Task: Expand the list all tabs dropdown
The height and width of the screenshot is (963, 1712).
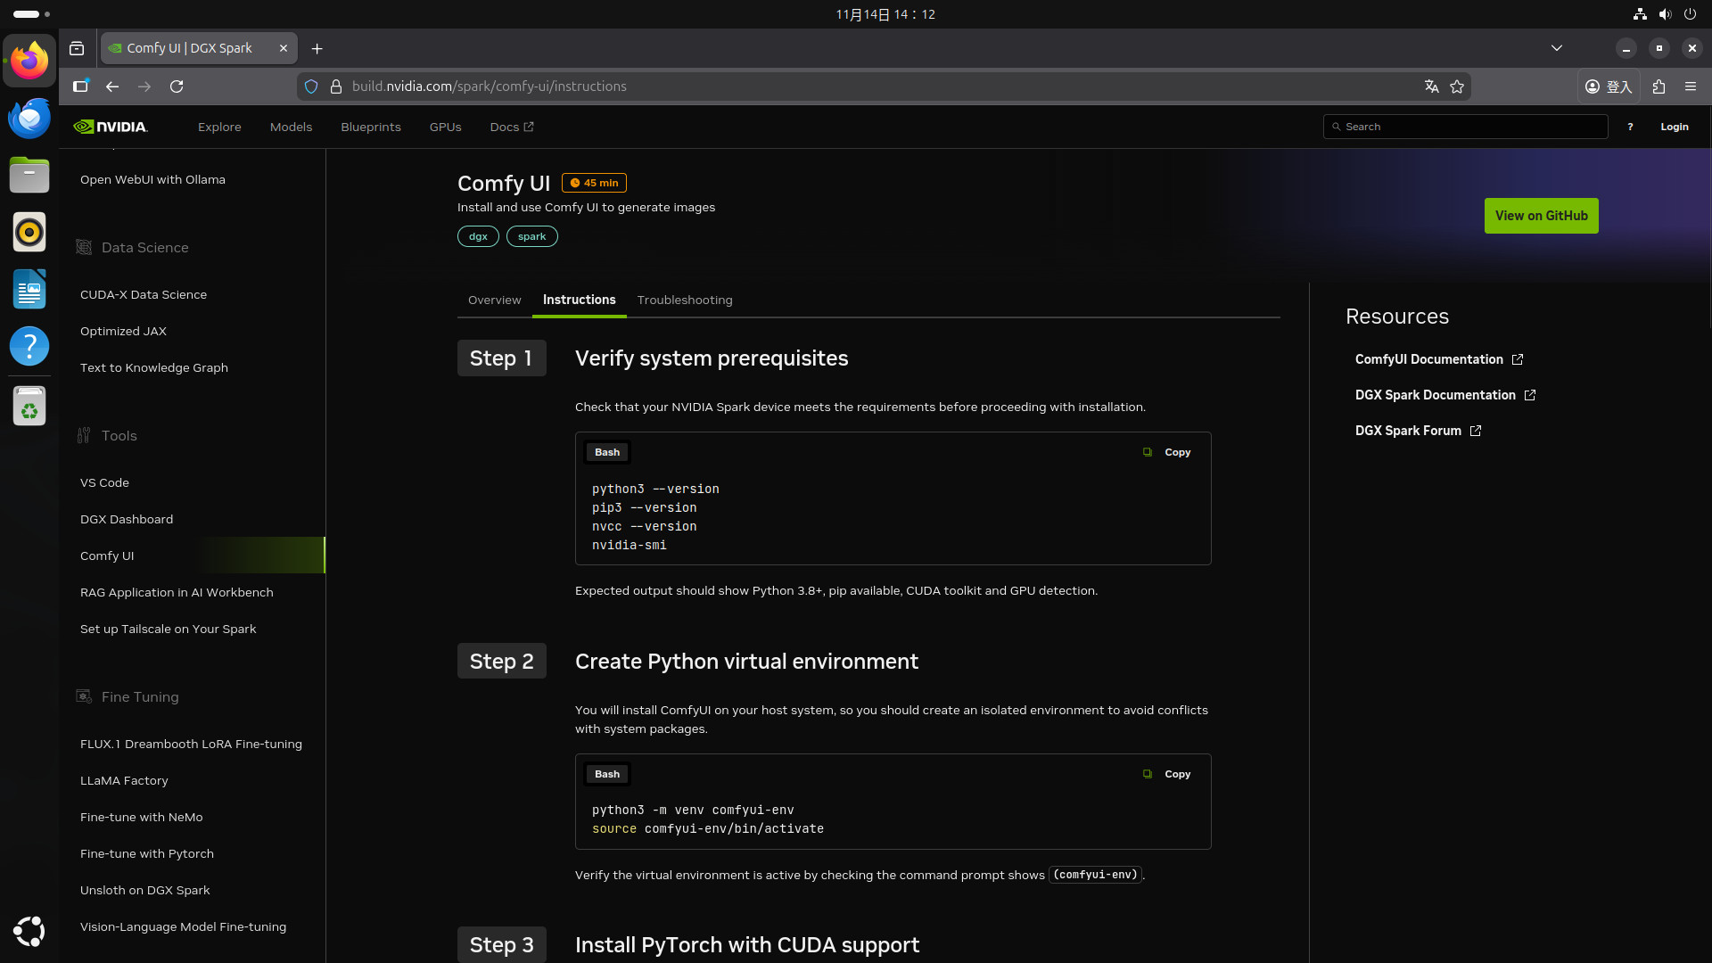Action: coord(1557,48)
